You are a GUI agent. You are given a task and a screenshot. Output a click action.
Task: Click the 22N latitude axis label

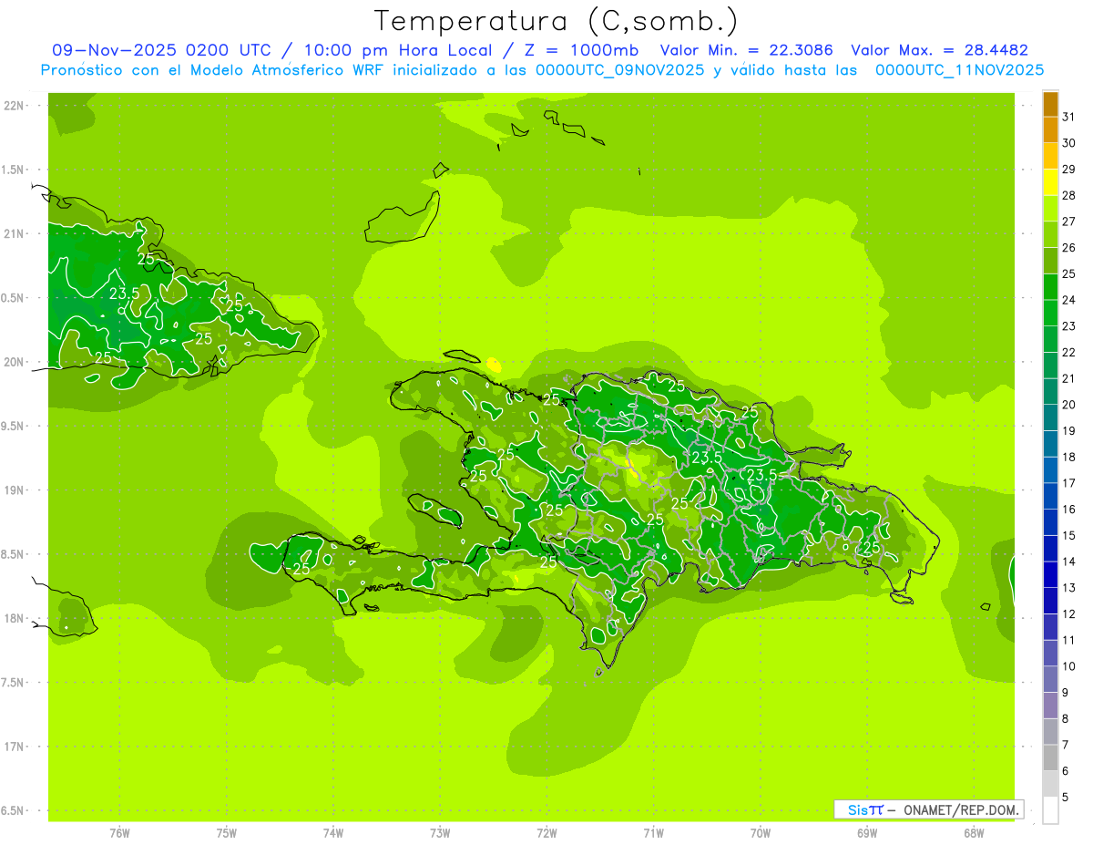coord(15,106)
